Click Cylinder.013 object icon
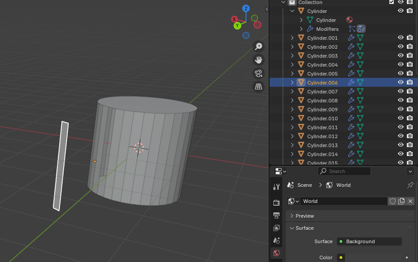 click(301, 145)
